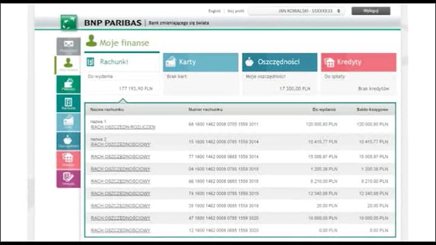Click the account icon in Rachunki tab
The image size is (436, 245).
coord(91,62)
